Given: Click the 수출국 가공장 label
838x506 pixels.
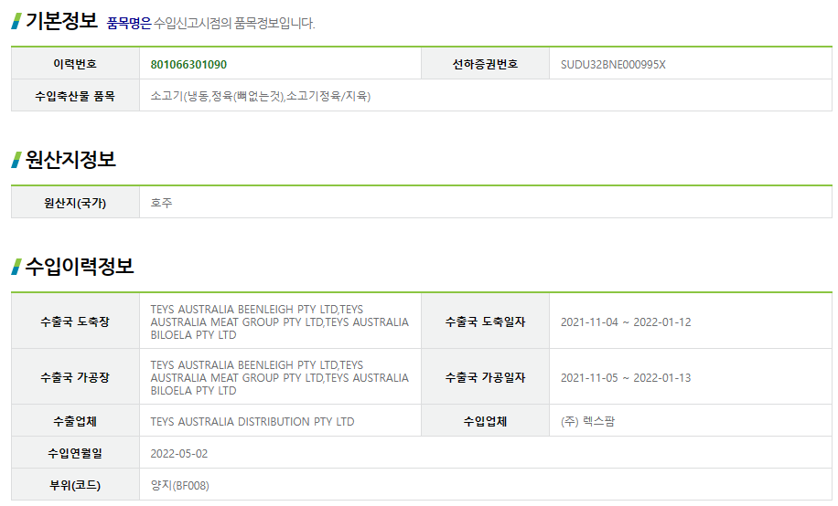Looking at the screenshot, I should click(75, 377).
